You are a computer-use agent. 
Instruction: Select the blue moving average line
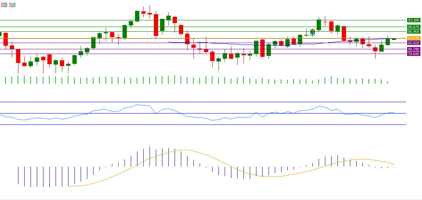point(235,45)
